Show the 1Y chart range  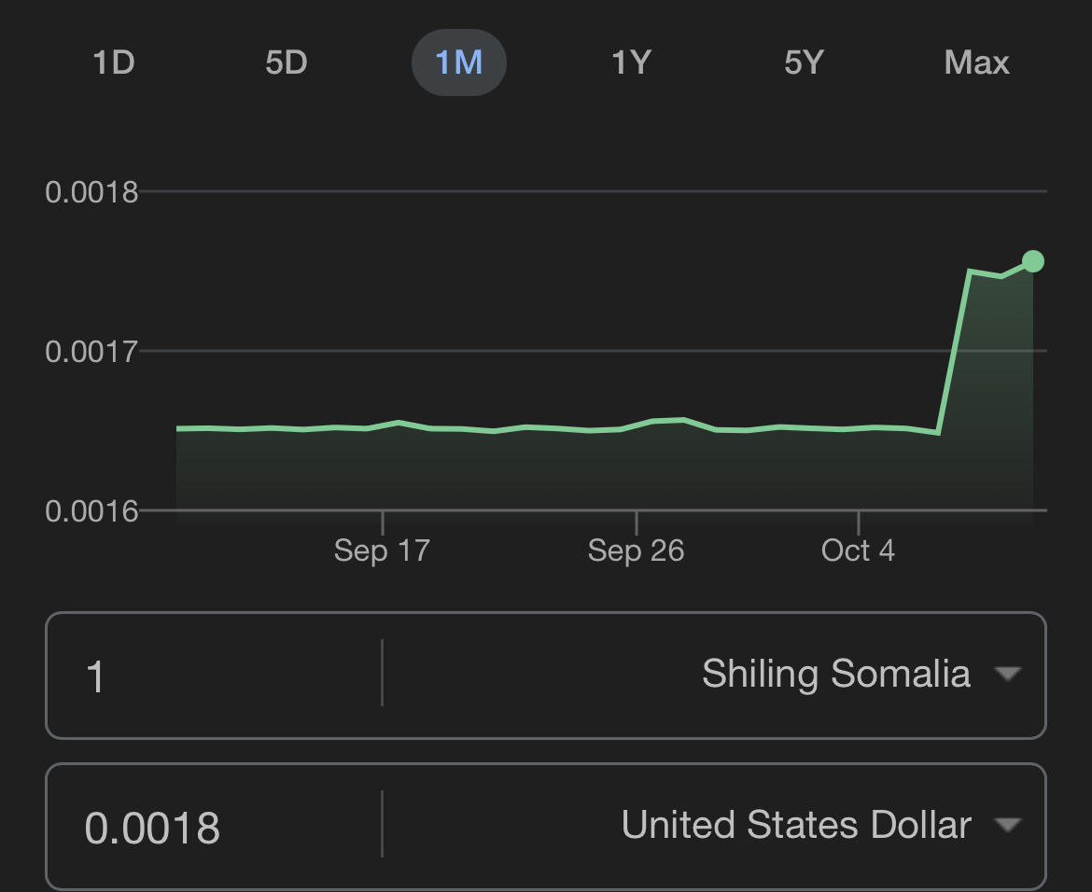coord(631,63)
